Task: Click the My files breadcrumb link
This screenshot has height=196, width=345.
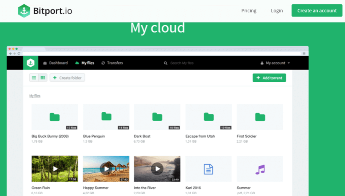Action: click(35, 96)
